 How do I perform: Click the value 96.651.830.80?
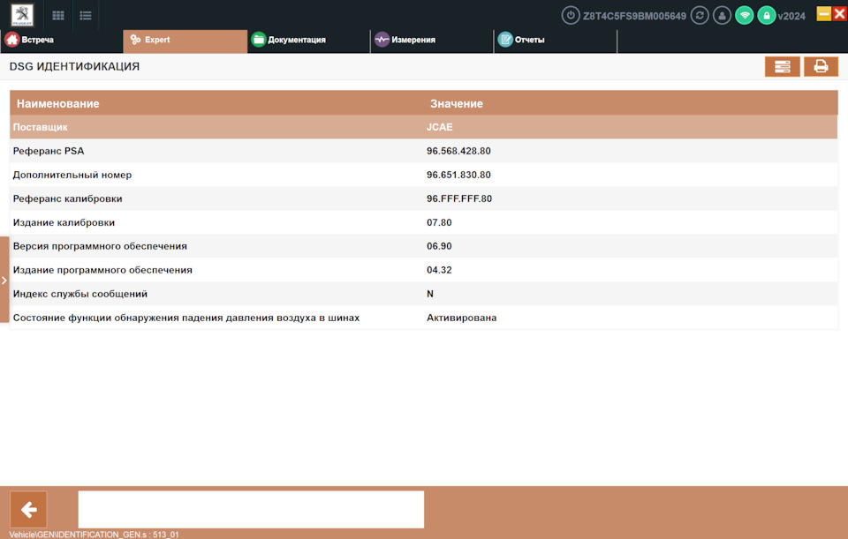click(x=458, y=175)
